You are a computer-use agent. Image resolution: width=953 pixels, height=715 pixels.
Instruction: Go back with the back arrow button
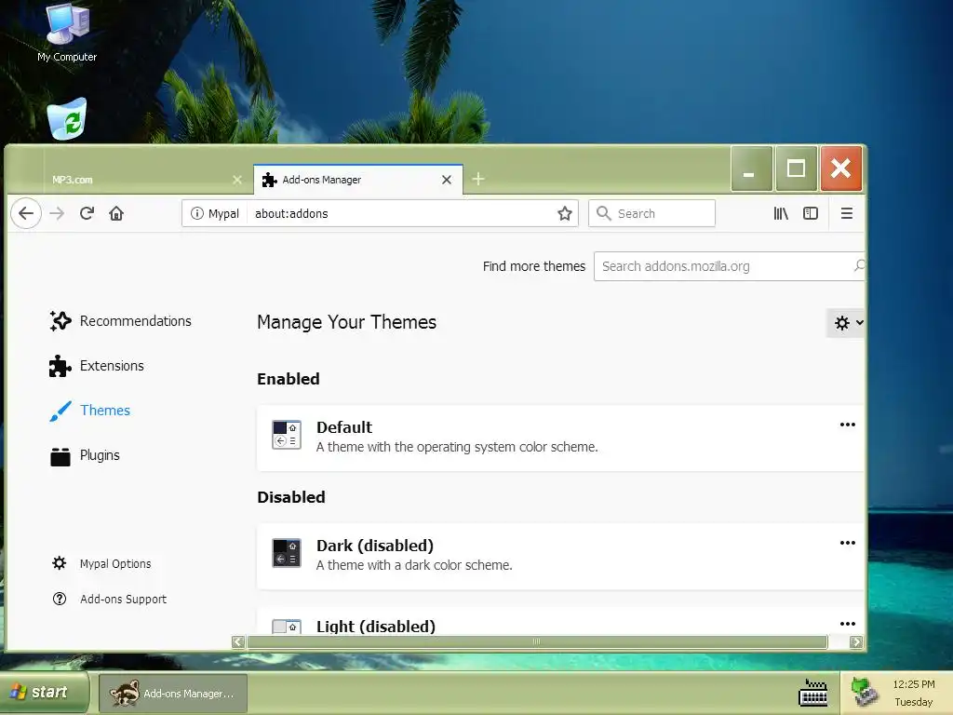pos(25,213)
